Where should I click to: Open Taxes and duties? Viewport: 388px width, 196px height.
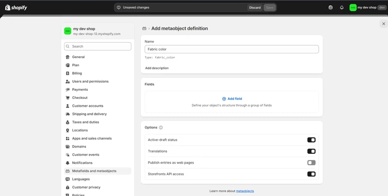click(x=97, y=122)
